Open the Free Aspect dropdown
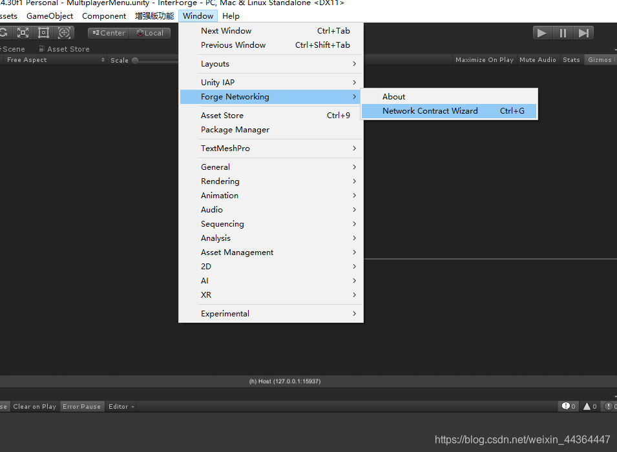The width and height of the screenshot is (617, 452). click(x=54, y=60)
